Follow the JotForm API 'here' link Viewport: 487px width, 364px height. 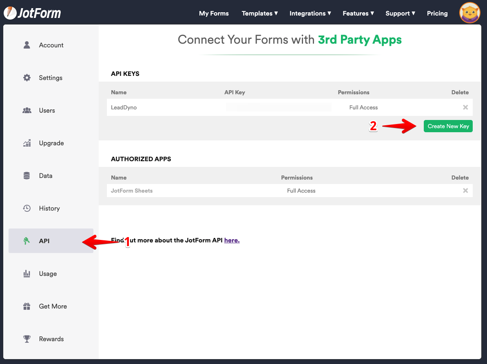coord(232,240)
